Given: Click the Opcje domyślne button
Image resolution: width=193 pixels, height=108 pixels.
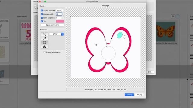Looking at the screenshot, I should pos(52,25).
